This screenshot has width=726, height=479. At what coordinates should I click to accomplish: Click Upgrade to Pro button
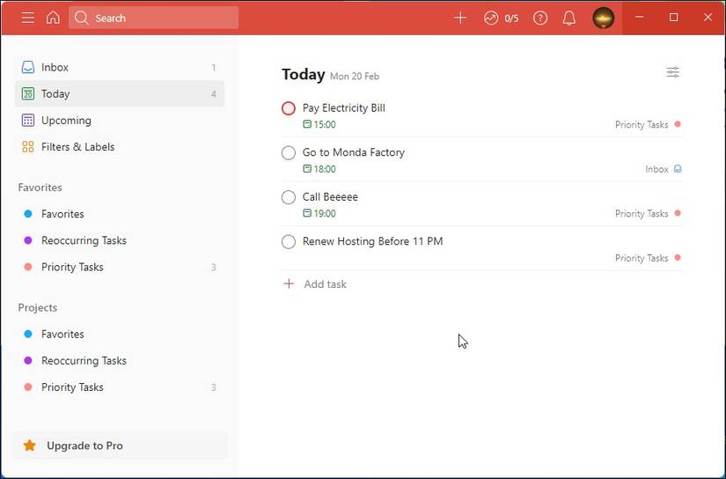pyautogui.click(x=120, y=446)
